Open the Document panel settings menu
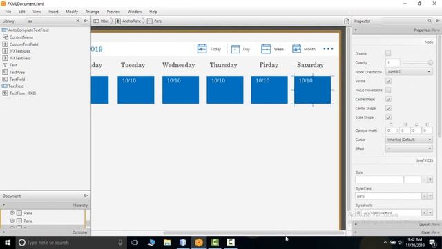 pos(86,196)
